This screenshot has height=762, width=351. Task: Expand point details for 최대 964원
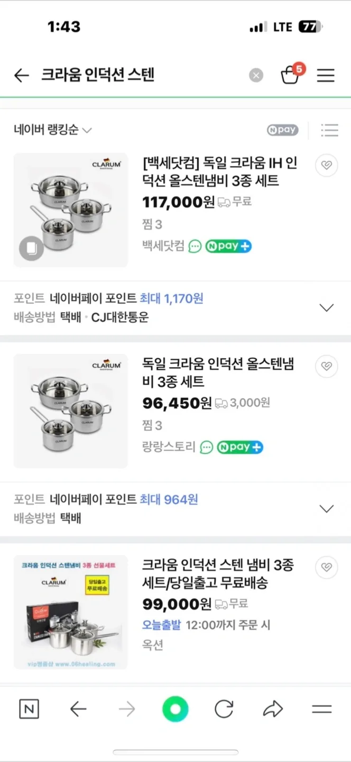(327, 509)
